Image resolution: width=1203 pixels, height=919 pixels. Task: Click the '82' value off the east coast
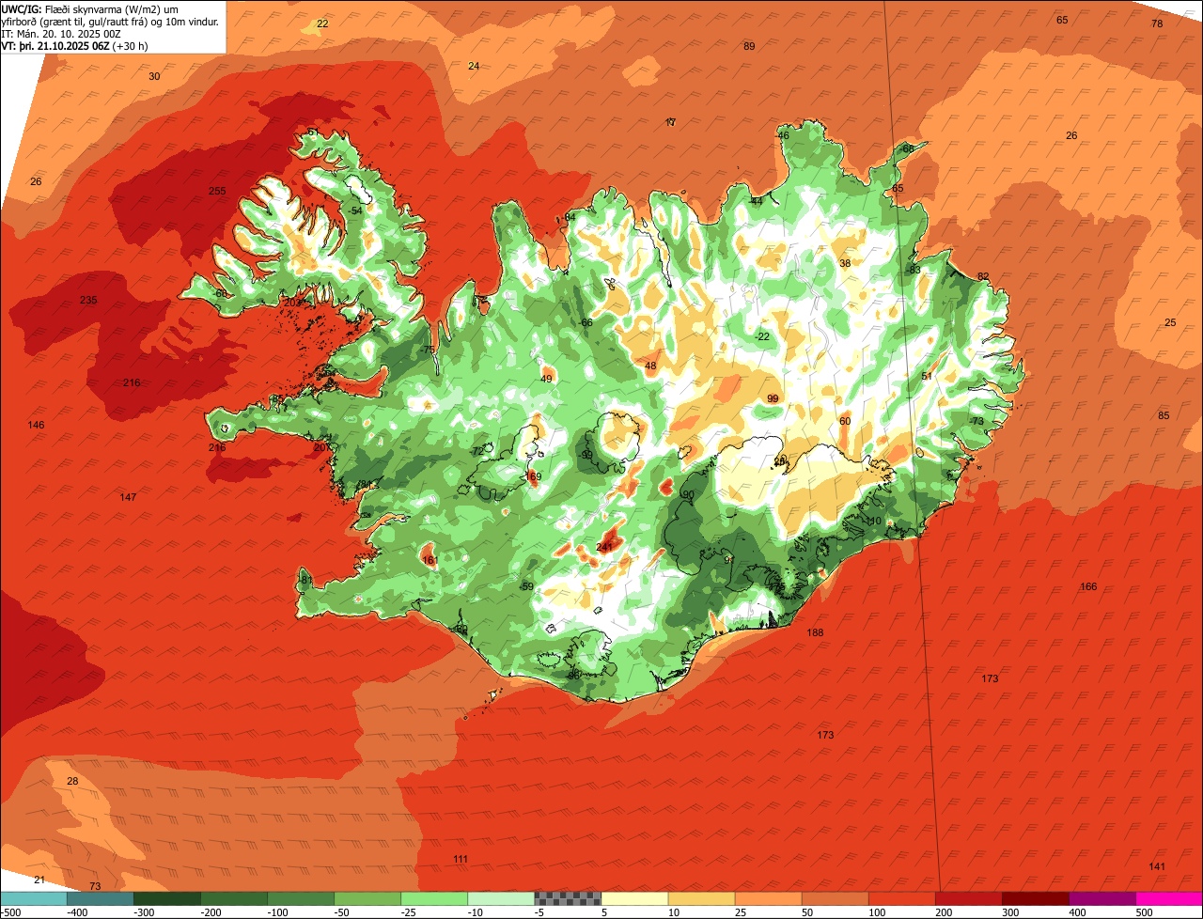(x=983, y=276)
